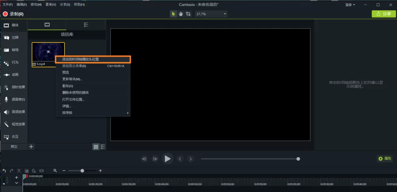Open the 37.7% canvas zoom dropdown
The width and height of the screenshot is (397, 192).
tap(211, 14)
